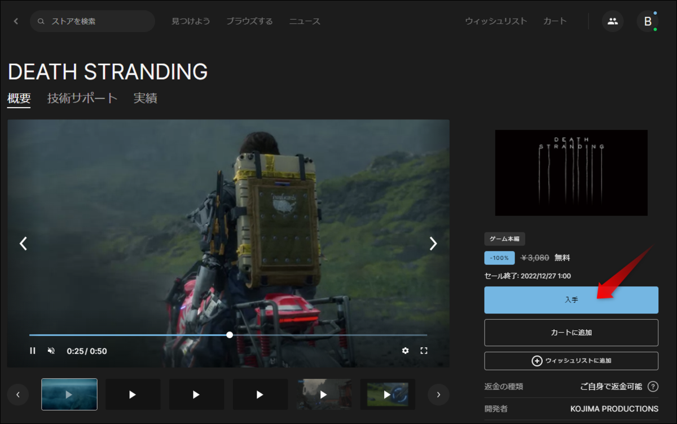
Task: Switch to 実績 tab
Action: coord(145,99)
